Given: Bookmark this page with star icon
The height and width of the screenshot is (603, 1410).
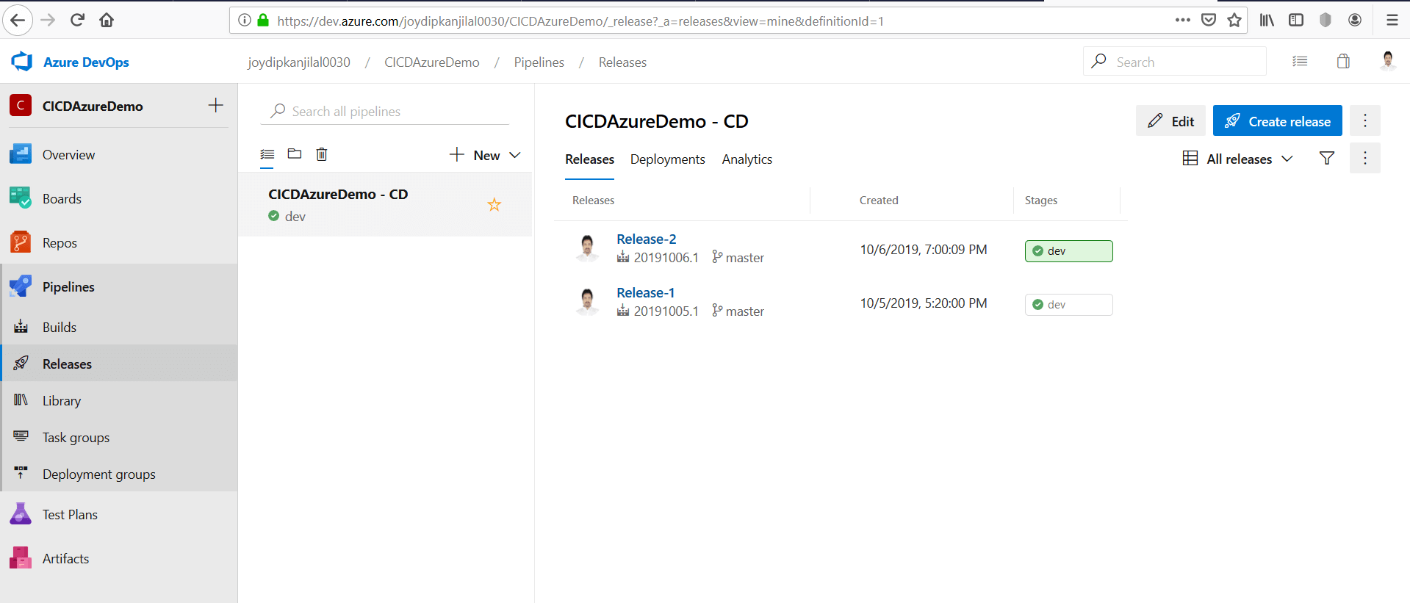Looking at the screenshot, I should tap(1234, 20).
